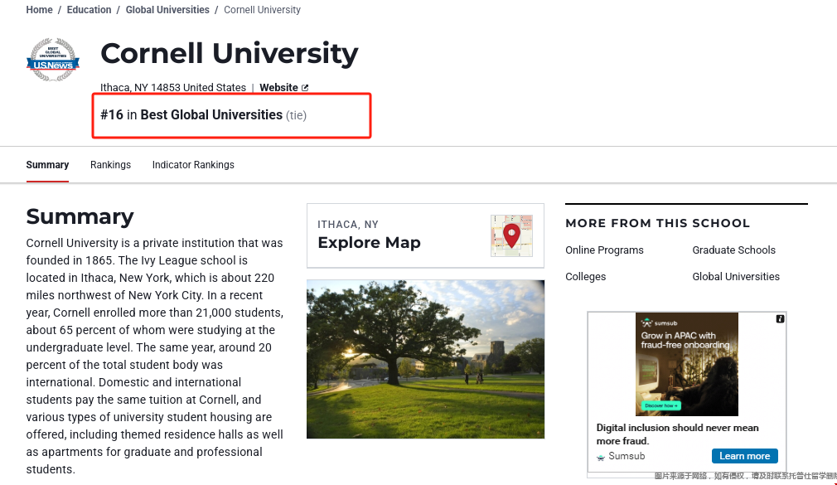837x485 pixels.
Task: Click the red map pin thumbnail
Action: [511, 235]
